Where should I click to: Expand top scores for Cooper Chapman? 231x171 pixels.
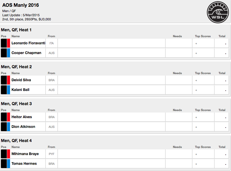click(x=196, y=53)
